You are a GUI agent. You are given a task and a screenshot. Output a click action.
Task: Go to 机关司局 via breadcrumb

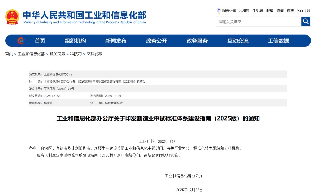pyautogui.click(x=57, y=54)
